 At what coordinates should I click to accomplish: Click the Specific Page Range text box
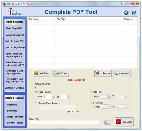[x=57, y=108]
